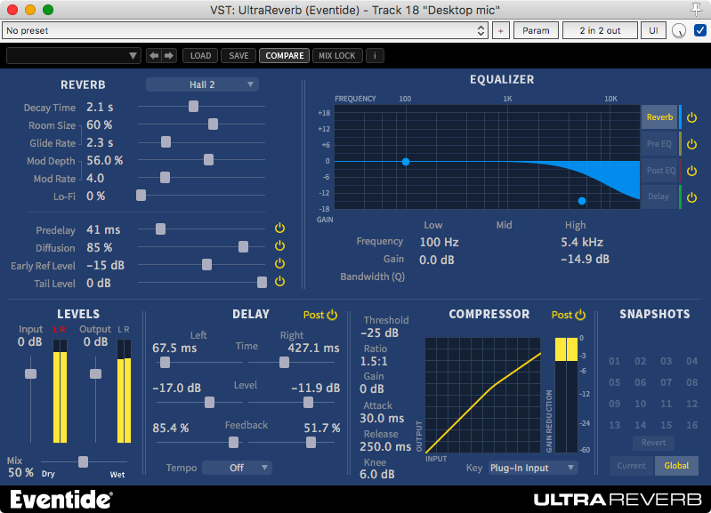Toggle Tail Level power icon

tap(279, 282)
